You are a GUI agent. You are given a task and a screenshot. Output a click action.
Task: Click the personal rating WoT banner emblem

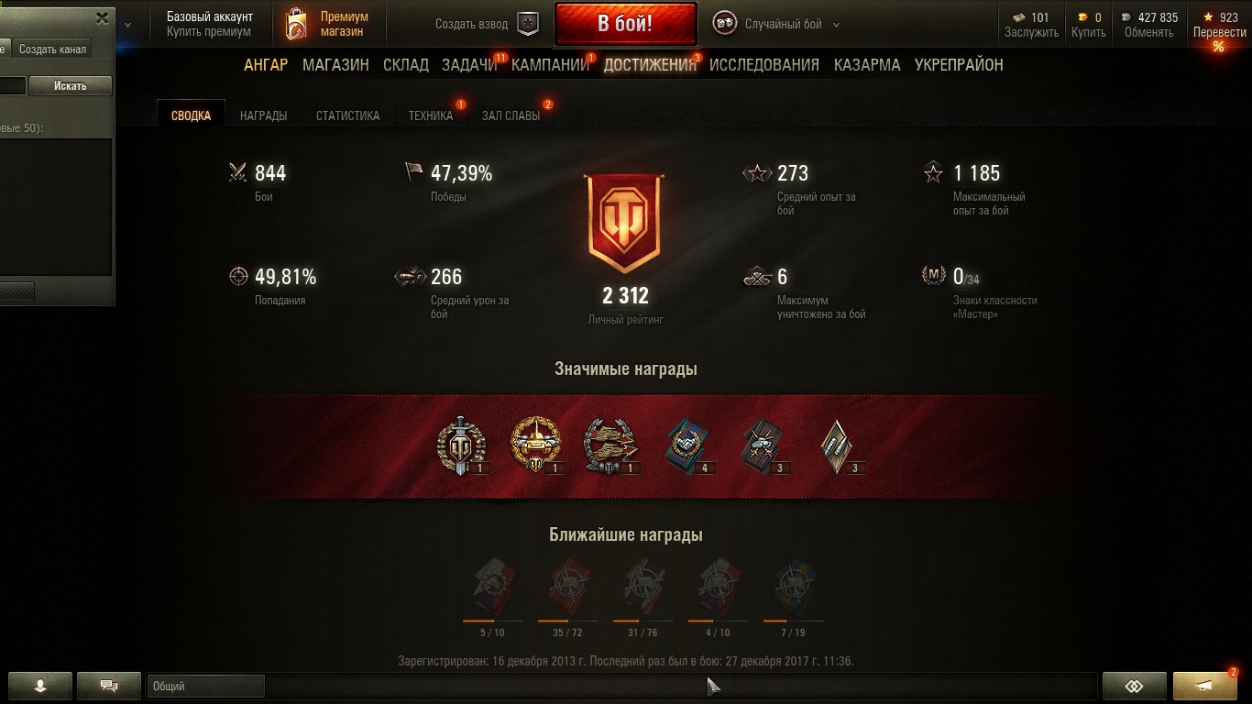[x=625, y=224]
